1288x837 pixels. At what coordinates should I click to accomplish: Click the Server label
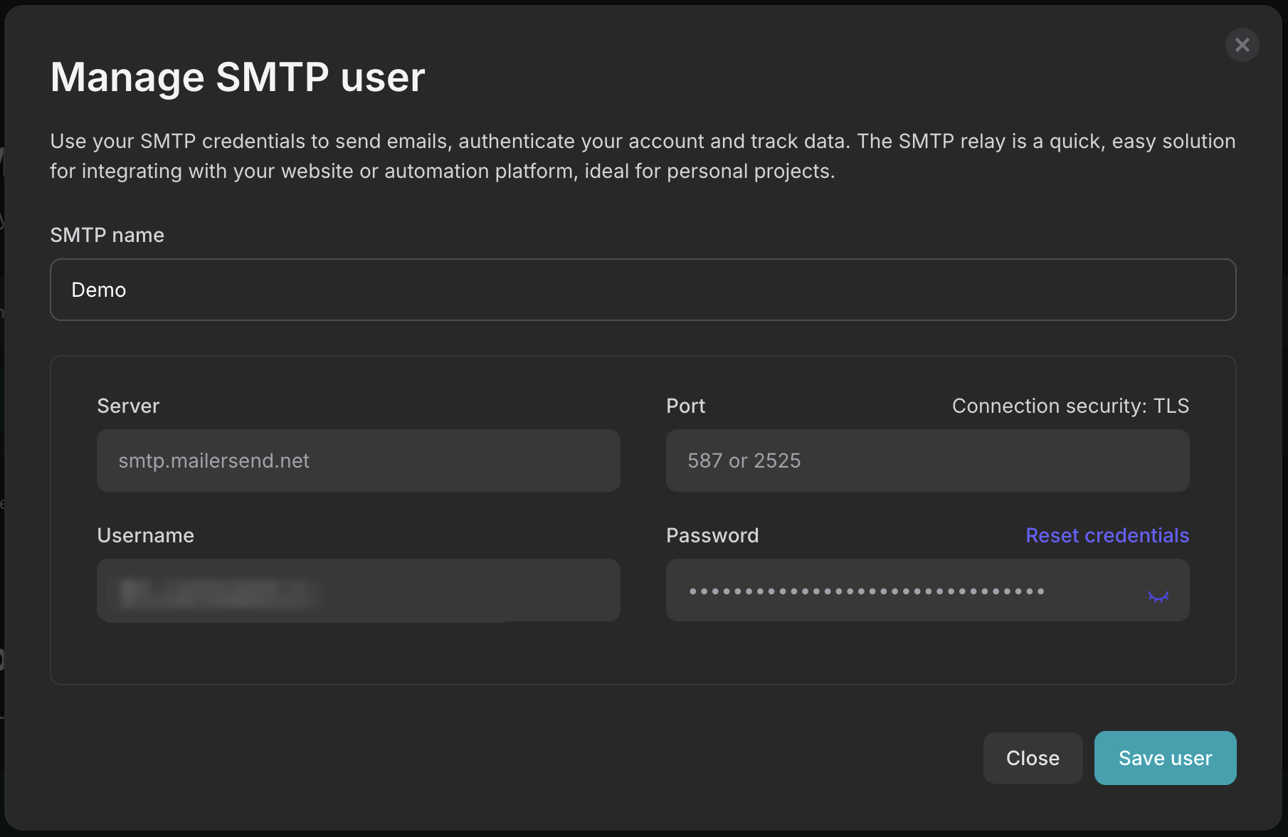pyautogui.click(x=128, y=406)
